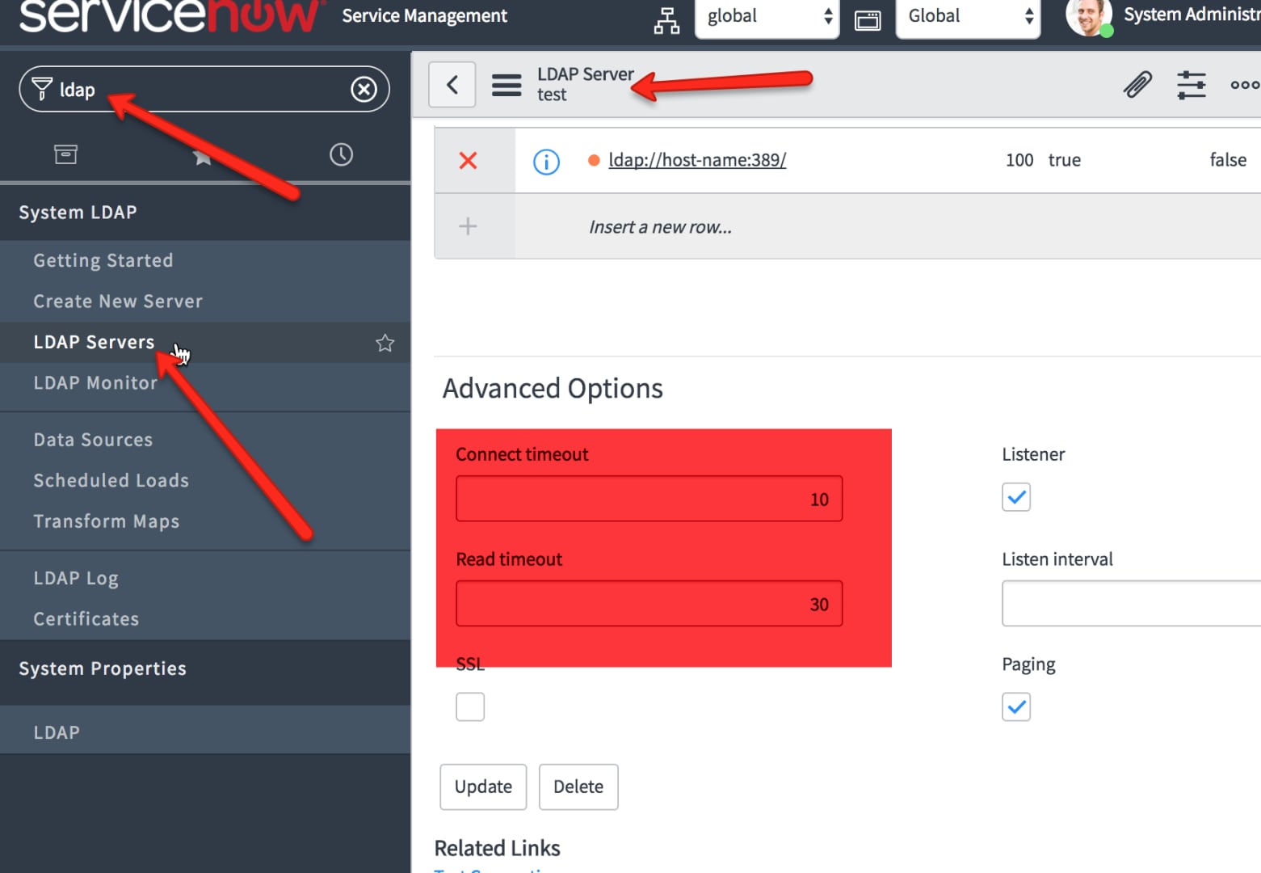Image resolution: width=1261 pixels, height=873 pixels.
Task: Open Getting Started module
Action: [x=103, y=260]
